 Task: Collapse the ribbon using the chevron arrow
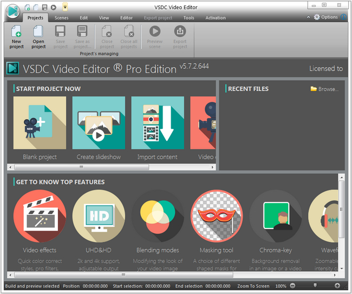(309, 17)
